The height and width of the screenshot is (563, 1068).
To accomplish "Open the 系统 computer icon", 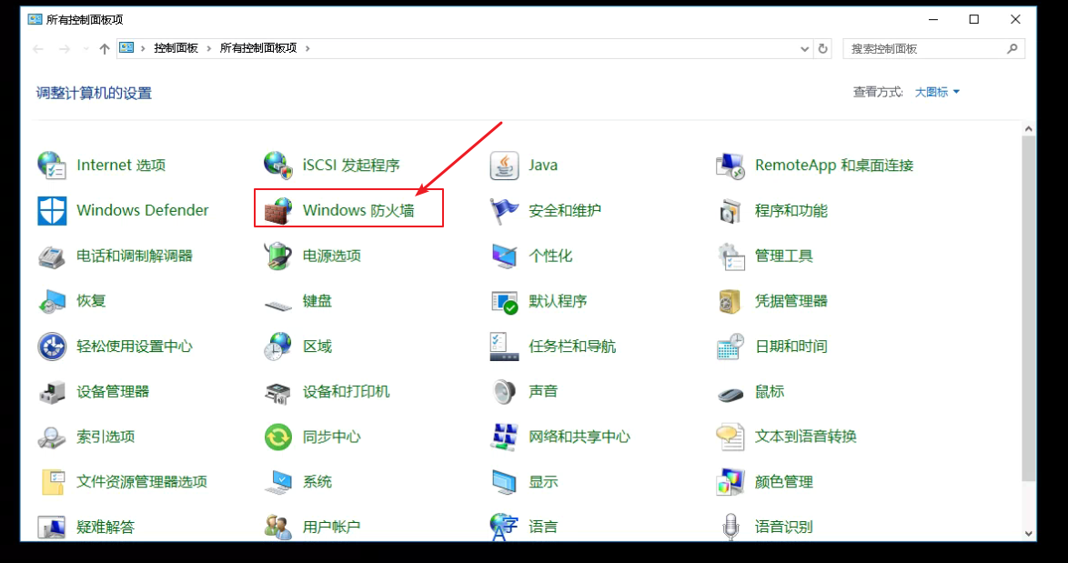I will pos(277,482).
